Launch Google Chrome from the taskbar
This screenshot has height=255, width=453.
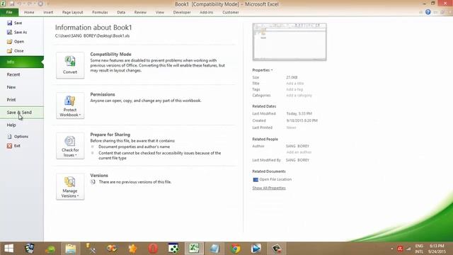[236, 249]
